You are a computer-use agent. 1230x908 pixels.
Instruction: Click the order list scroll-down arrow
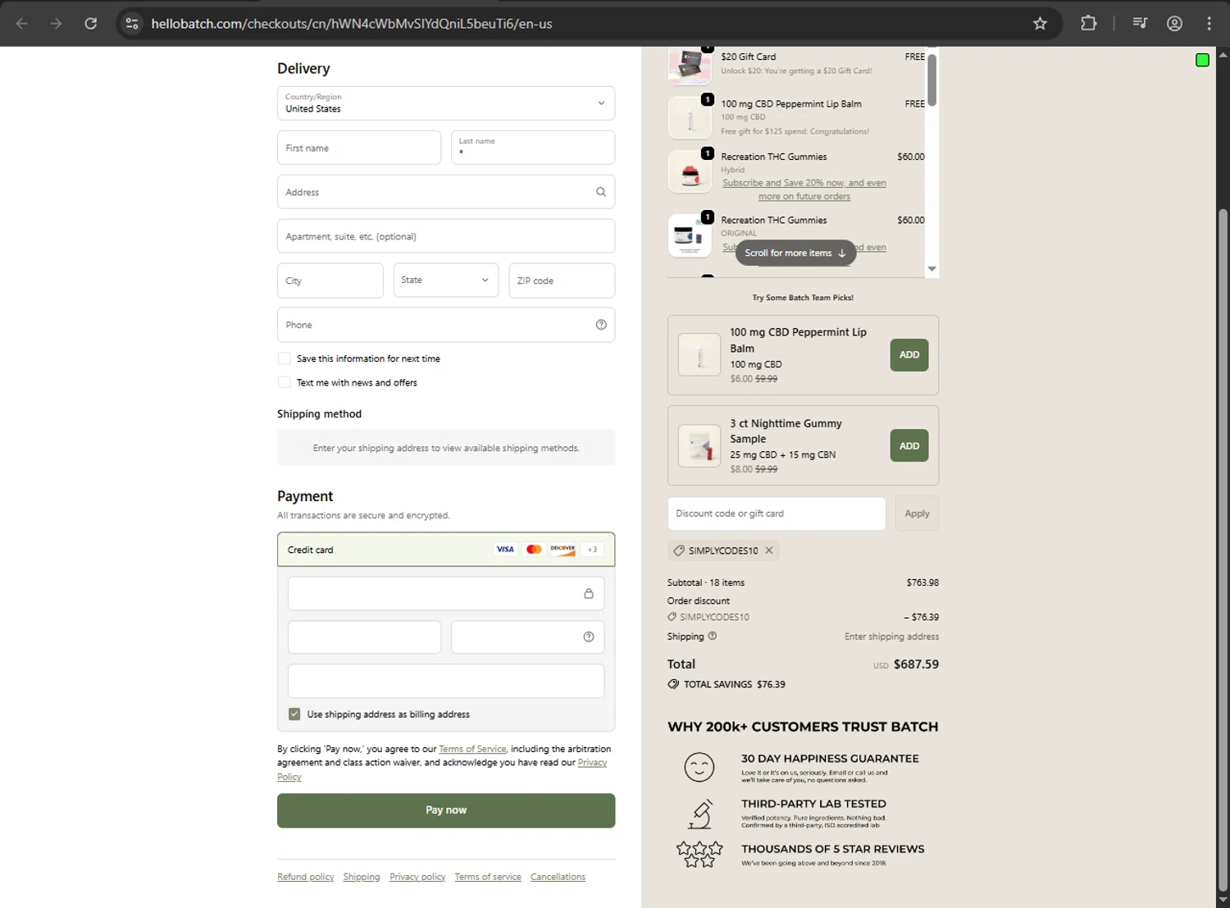pyautogui.click(x=932, y=269)
